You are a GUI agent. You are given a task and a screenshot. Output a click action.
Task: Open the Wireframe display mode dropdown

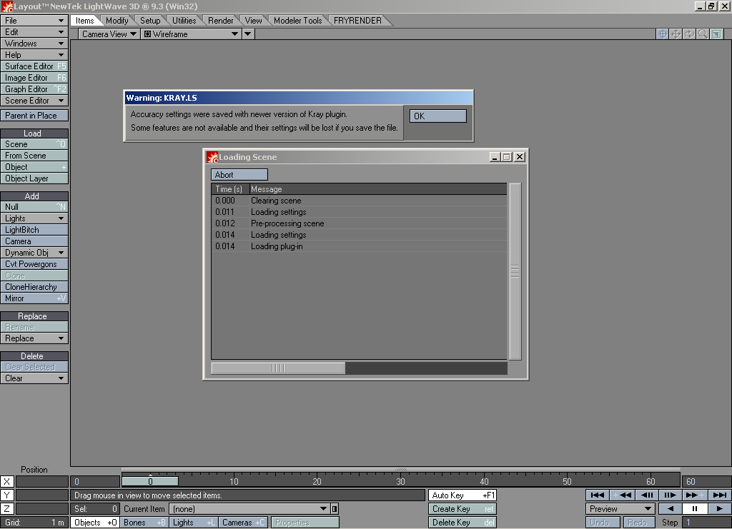[x=192, y=34]
